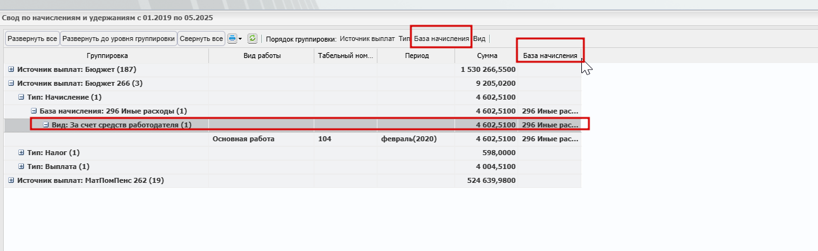
Task: Click the 'Основная работа' cell
Action: pyautogui.click(x=244, y=139)
